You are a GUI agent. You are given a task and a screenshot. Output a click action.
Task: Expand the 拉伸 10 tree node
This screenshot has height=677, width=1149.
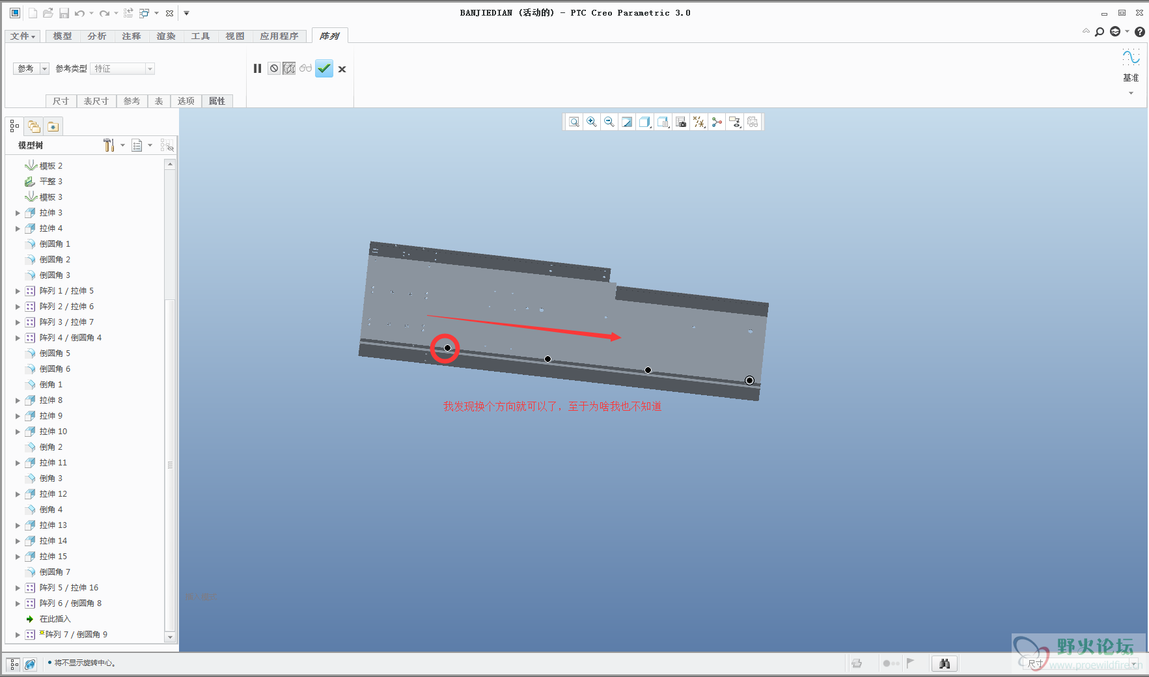pyautogui.click(x=18, y=432)
